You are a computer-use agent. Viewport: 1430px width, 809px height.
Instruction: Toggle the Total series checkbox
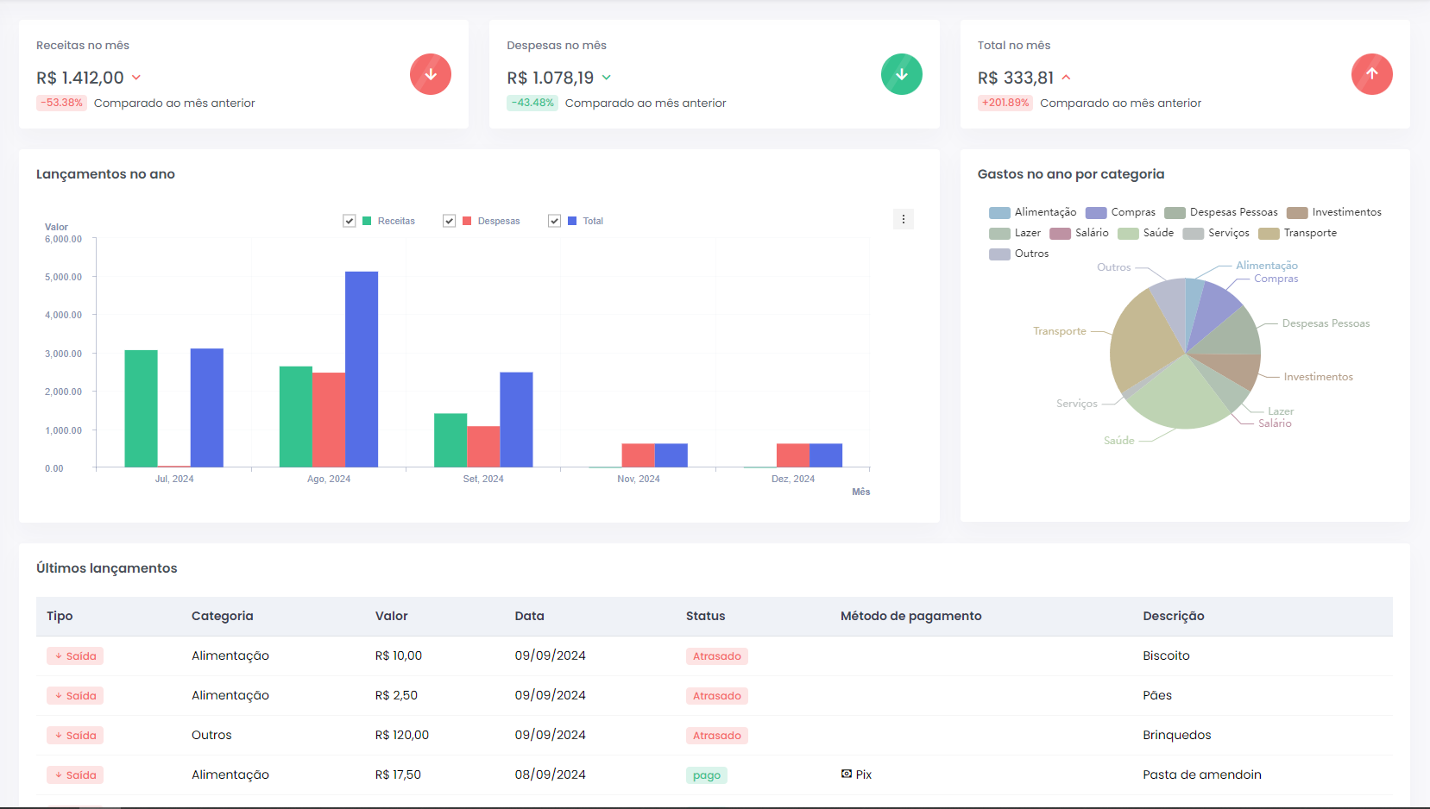(555, 221)
